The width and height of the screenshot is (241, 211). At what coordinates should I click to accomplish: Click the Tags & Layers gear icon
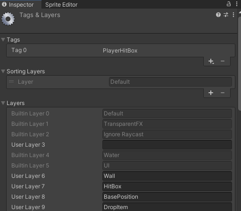pos(8,19)
